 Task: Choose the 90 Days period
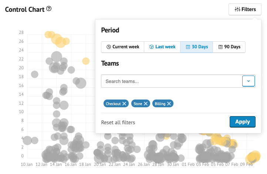(x=229, y=47)
